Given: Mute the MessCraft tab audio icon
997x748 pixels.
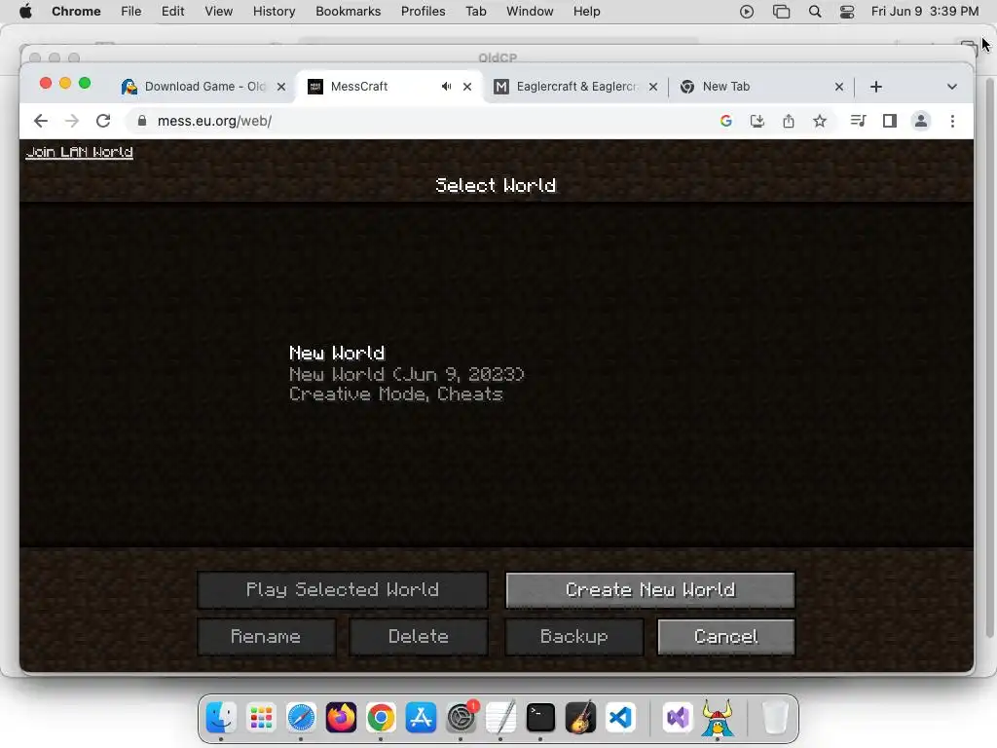Looking at the screenshot, I should click(446, 87).
